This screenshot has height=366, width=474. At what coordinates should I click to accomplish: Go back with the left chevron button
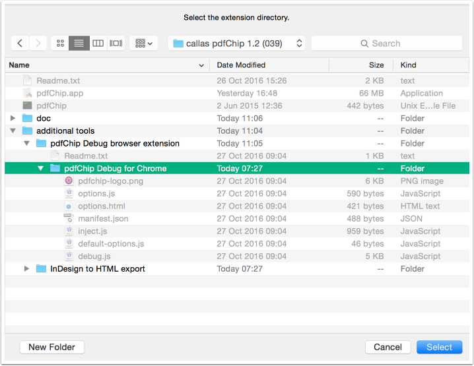(x=20, y=44)
